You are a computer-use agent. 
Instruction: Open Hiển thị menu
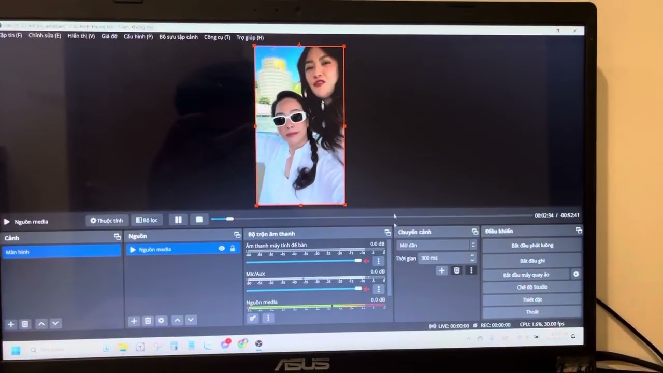(81, 36)
